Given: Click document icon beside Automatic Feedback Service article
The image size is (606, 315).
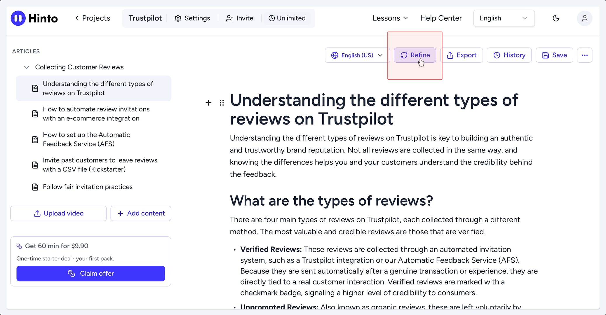Looking at the screenshot, I should click(x=35, y=139).
